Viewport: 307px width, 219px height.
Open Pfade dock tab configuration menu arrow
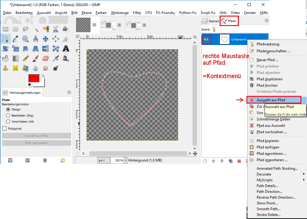(x=266, y=20)
